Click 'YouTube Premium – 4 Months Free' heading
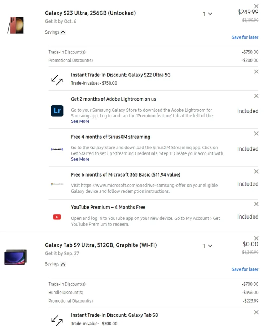 click(x=108, y=207)
